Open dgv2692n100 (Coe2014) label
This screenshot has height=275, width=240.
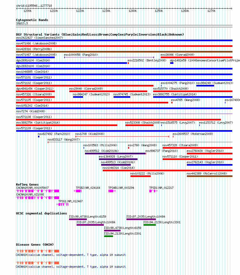[33, 66]
